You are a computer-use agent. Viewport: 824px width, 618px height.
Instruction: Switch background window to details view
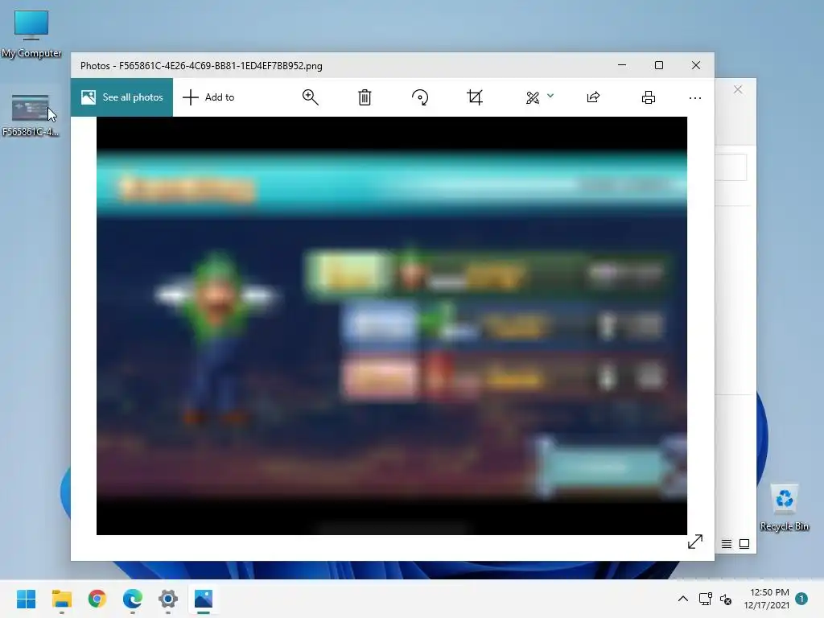coord(727,544)
